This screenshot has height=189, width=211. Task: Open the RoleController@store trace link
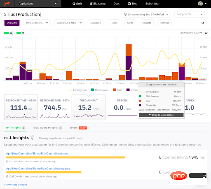37,154
